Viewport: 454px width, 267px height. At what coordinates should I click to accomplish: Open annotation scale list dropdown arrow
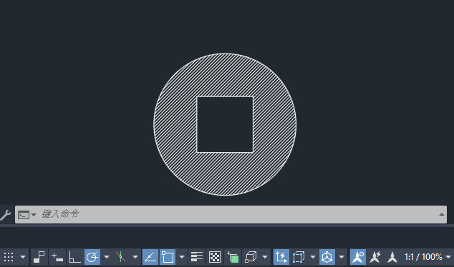coord(448,257)
